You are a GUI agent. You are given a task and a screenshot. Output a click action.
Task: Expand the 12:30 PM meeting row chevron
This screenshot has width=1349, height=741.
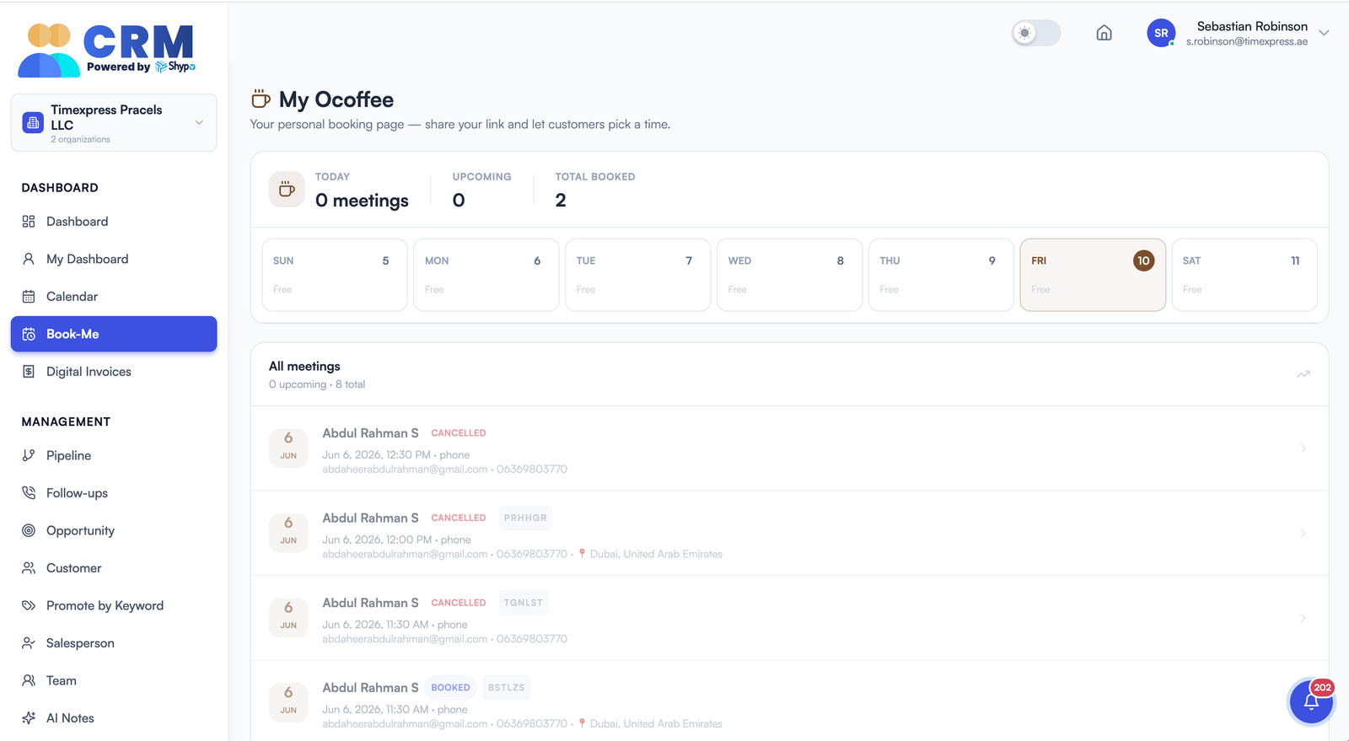(1303, 448)
